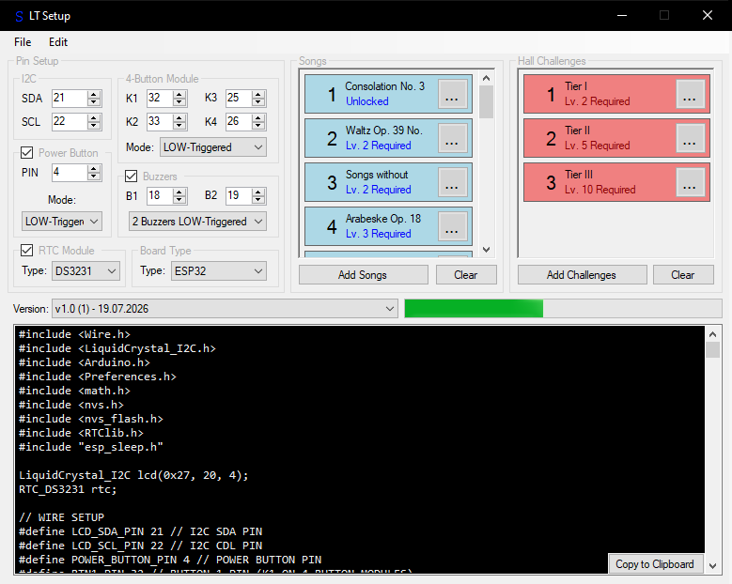This screenshot has height=584, width=732.
Task: Open the Power Button Mode dropdown
Action: pos(62,221)
